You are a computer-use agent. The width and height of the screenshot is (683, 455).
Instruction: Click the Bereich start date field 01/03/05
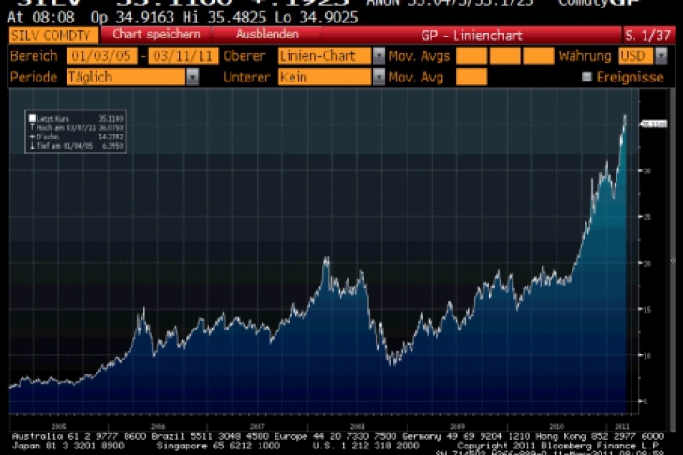coord(101,56)
